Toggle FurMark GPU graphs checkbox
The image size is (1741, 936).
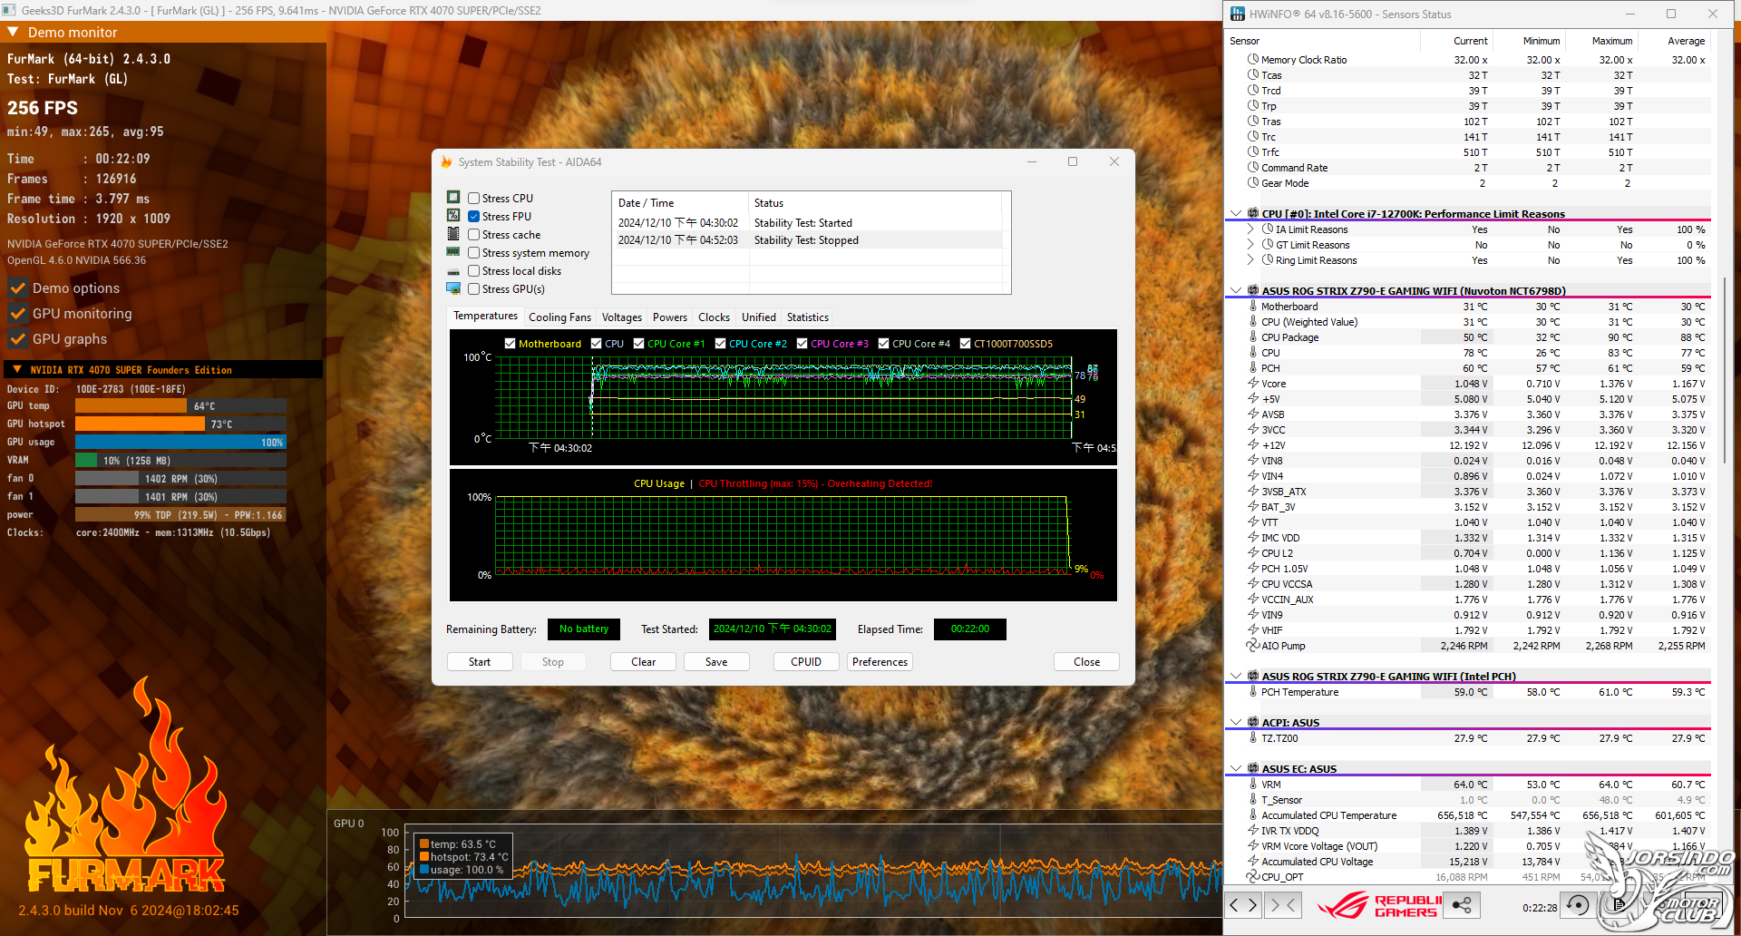[17, 339]
